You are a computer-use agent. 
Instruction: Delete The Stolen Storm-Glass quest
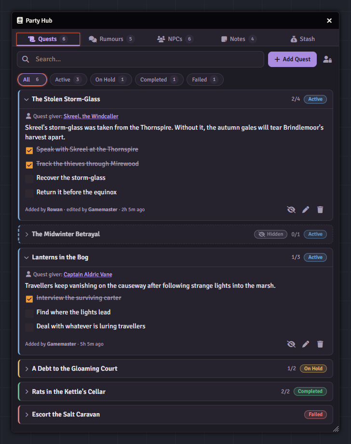click(x=320, y=210)
